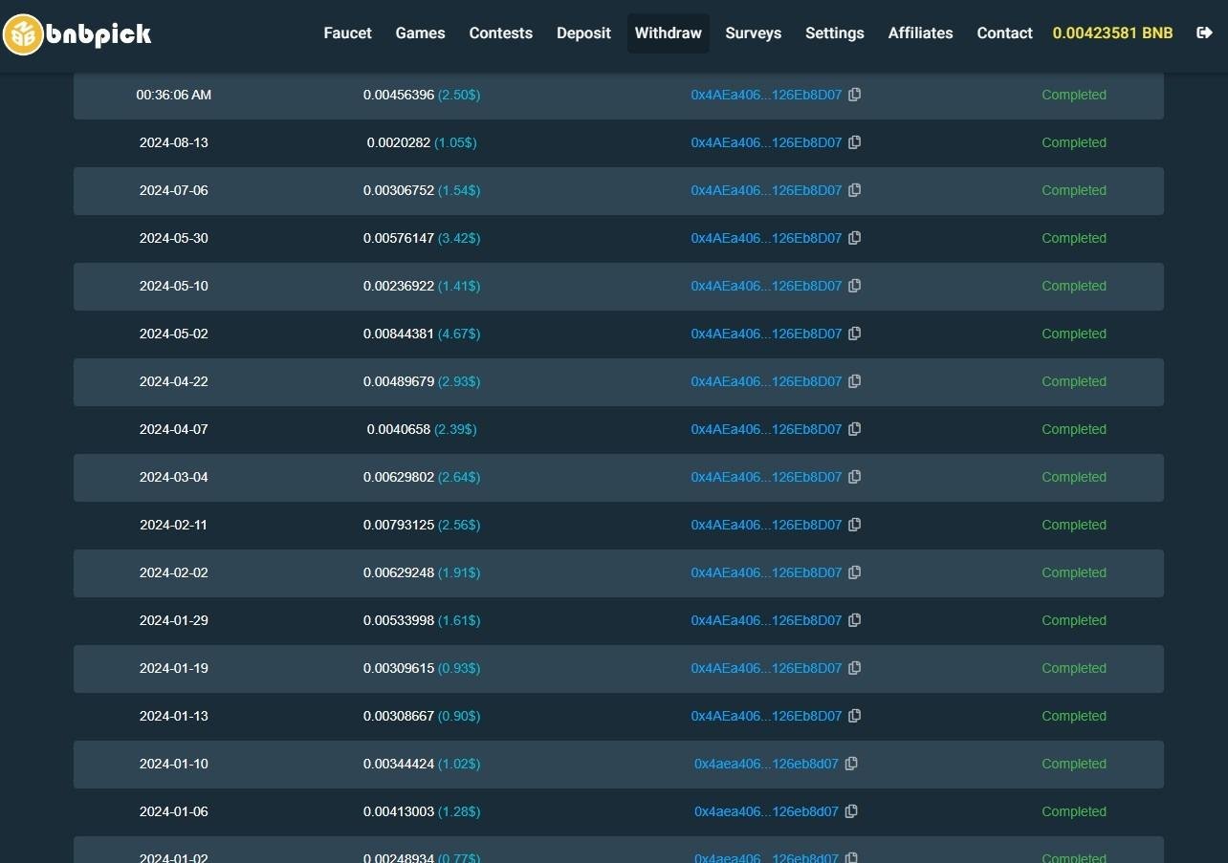1228x863 pixels.
Task: Click the 0.00423581 BNB balance
Action: (x=1113, y=32)
